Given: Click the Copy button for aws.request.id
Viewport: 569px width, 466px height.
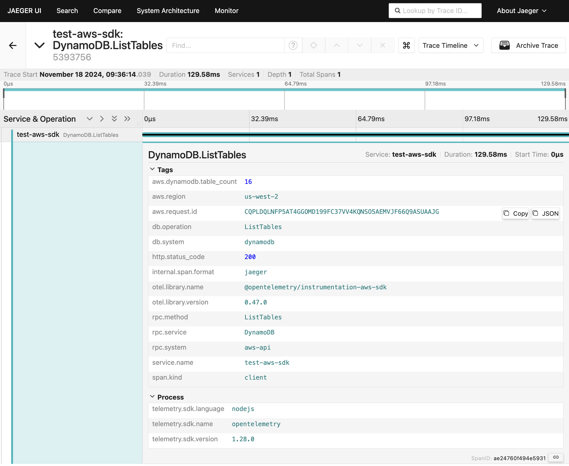Looking at the screenshot, I should pyautogui.click(x=515, y=213).
